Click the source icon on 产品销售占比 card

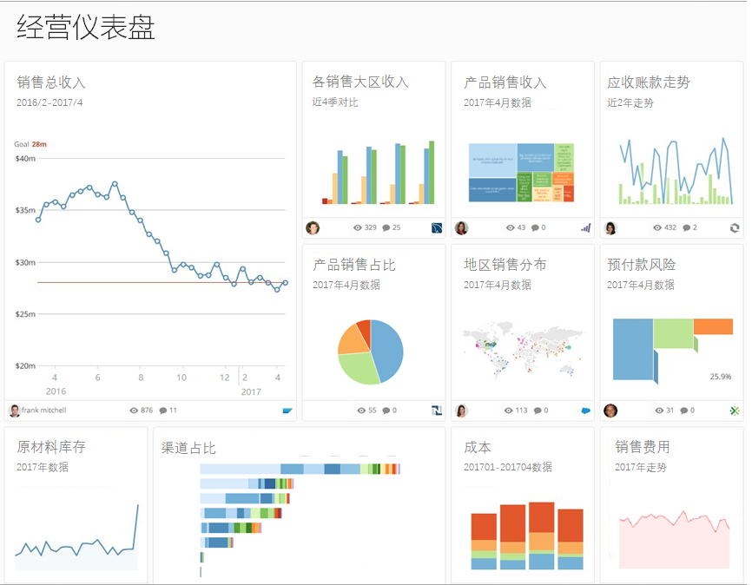pos(437,411)
